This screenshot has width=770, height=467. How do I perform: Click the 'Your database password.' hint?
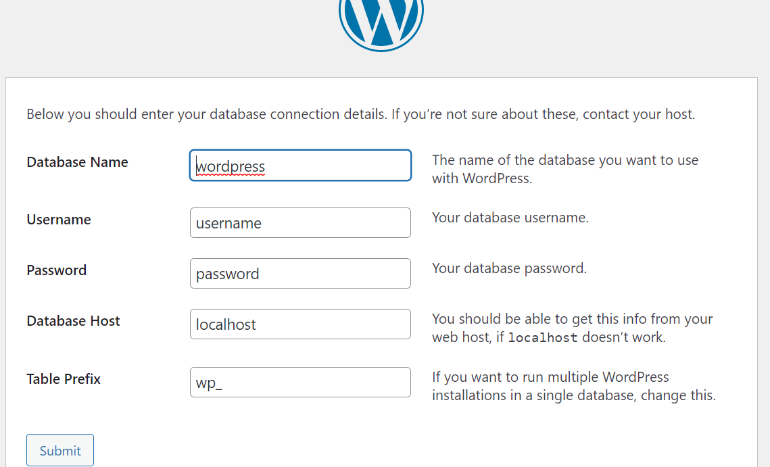click(509, 268)
